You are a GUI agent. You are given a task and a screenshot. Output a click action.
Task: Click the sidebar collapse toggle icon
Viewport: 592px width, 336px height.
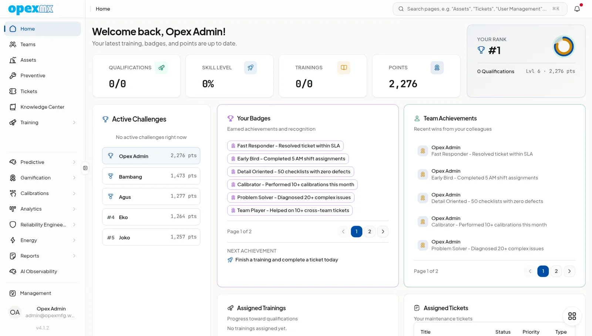click(x=85, y=168)
